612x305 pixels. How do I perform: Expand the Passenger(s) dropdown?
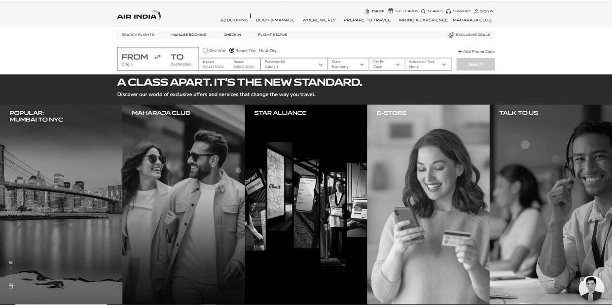click(x=294, y=64)
